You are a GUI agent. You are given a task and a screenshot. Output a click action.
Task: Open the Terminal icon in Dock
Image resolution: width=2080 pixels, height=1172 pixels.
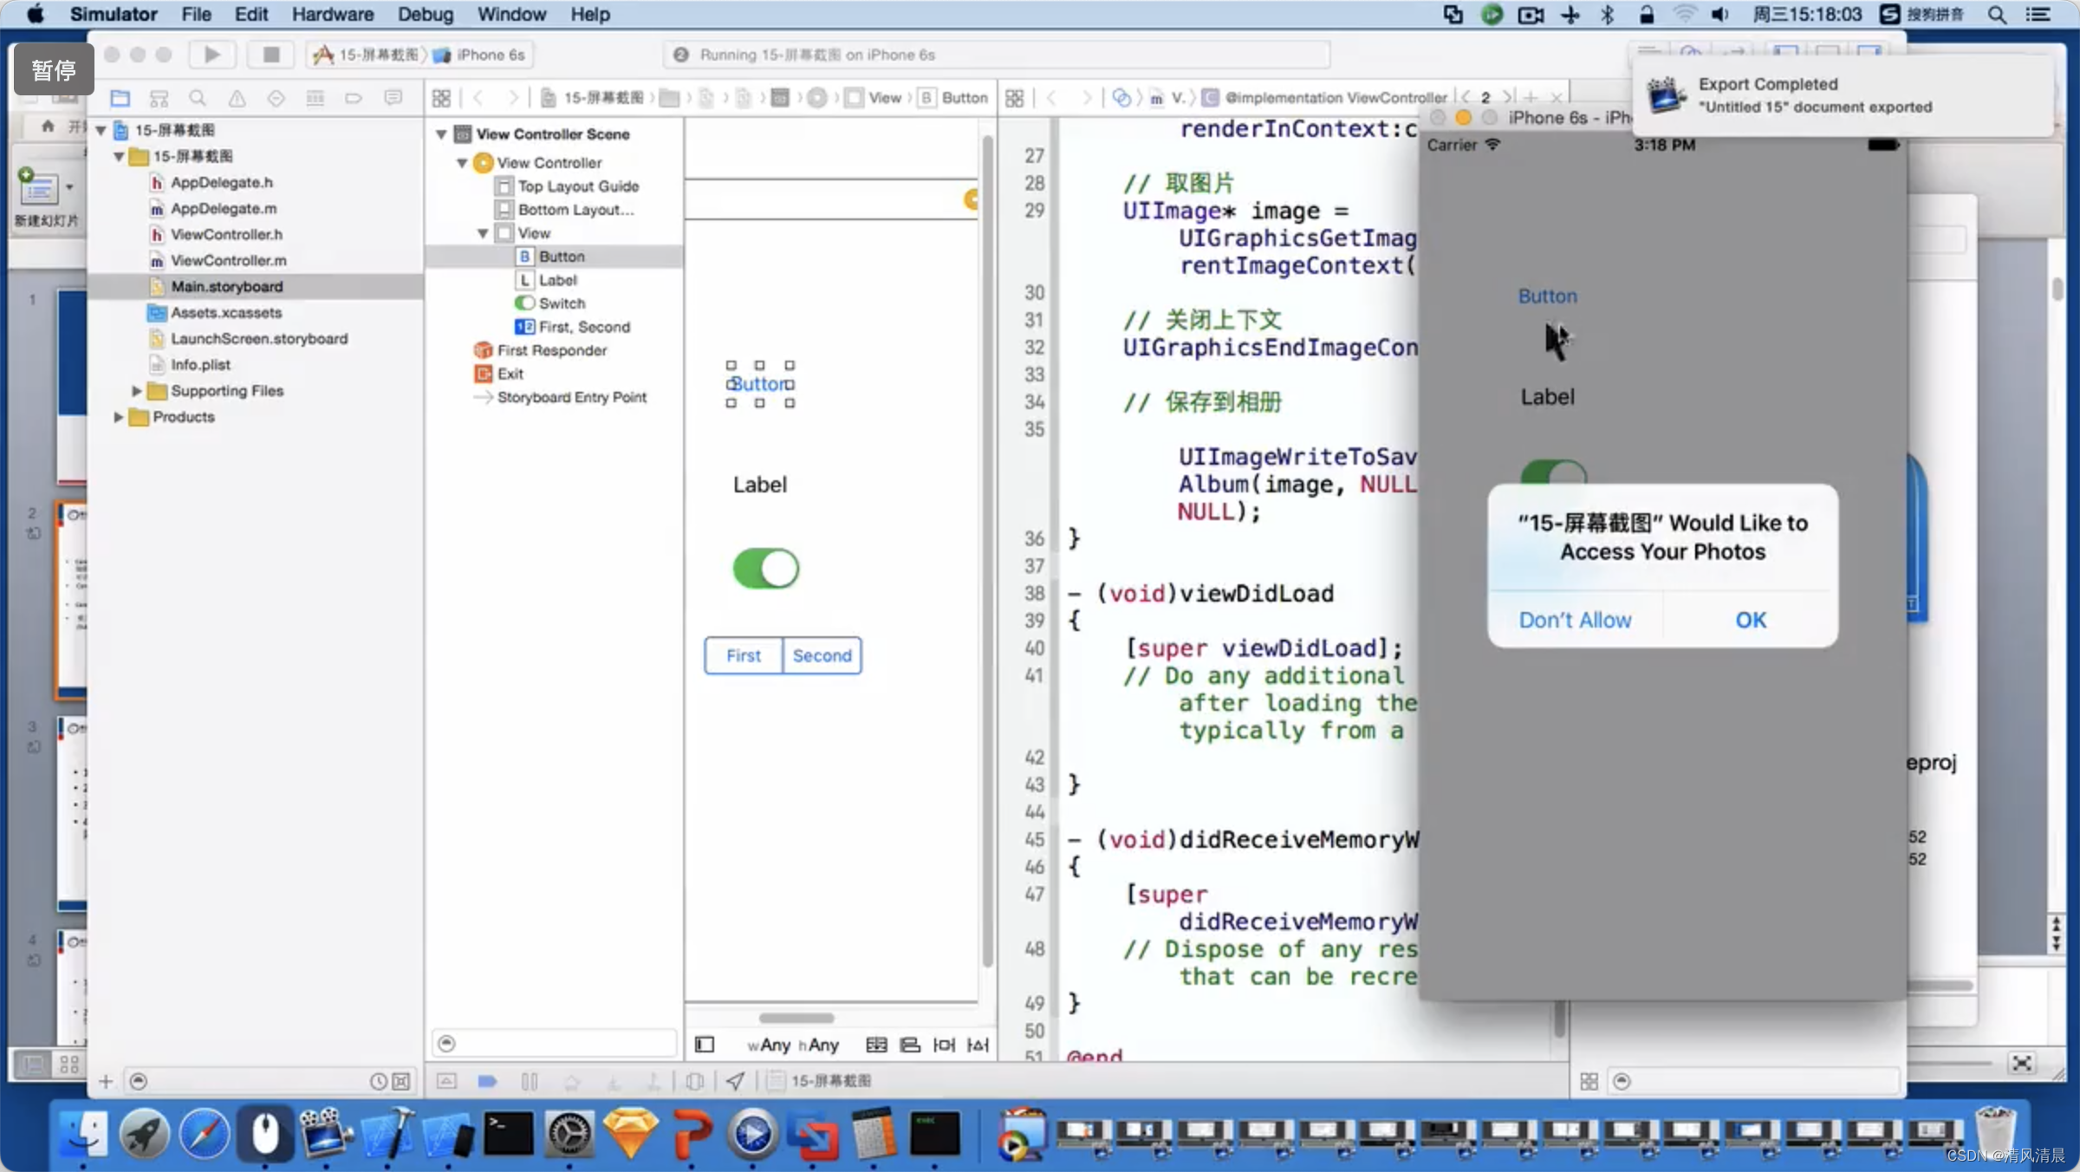click(508, 1134)
